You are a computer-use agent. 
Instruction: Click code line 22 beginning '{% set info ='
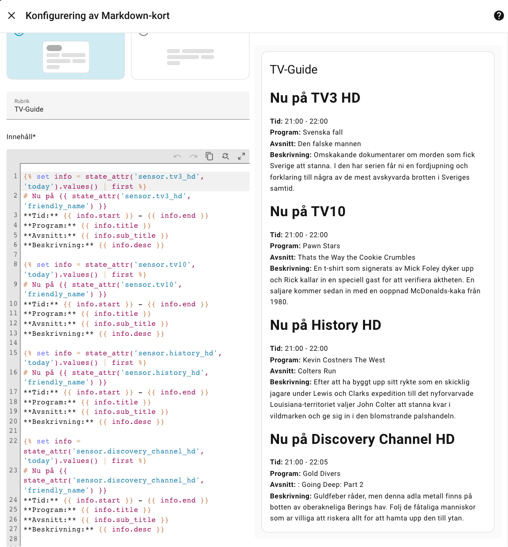[x=113, y=451]
